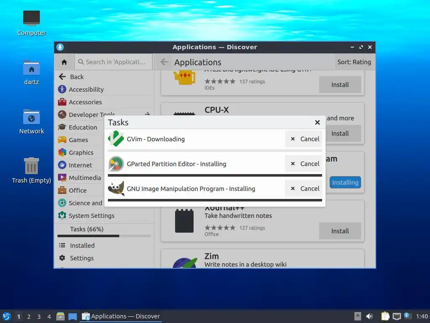
Task: Switch to workspace 4
Action: [x=49, y=317]
